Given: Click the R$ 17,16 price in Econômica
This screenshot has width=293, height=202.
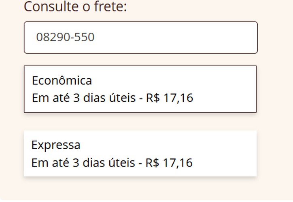Looking at the screenshot, I should 169,98.
